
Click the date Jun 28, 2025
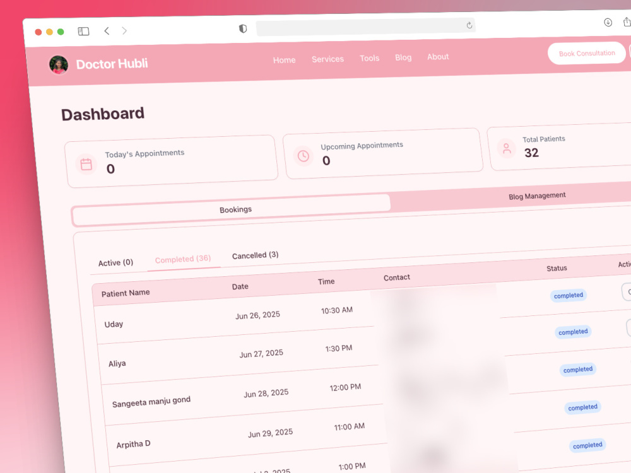coord(266,393)
